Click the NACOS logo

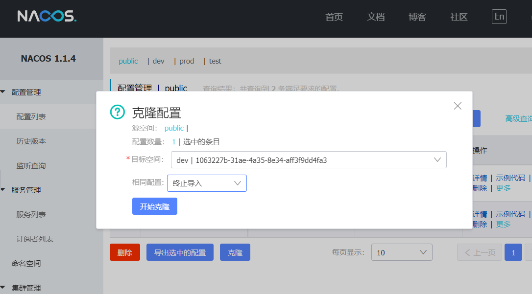click(x=47, y=16)
